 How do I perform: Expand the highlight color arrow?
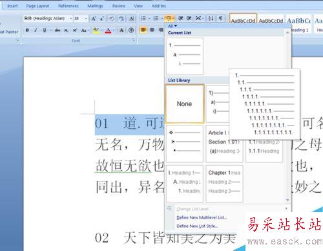tap(101, 30)
